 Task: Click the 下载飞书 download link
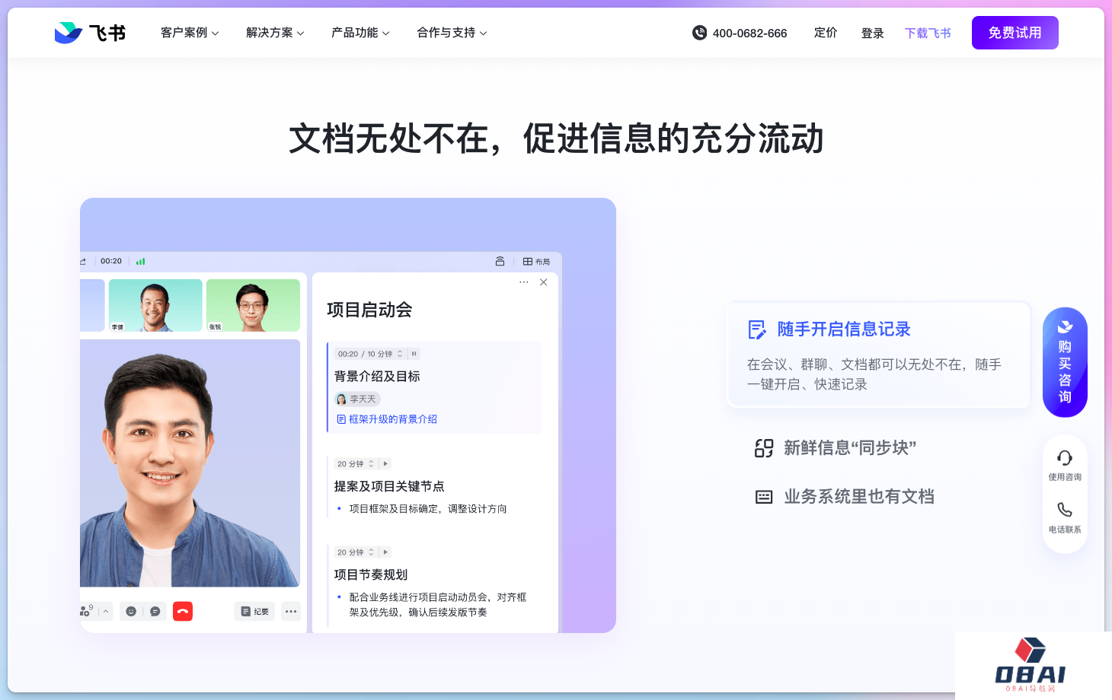tap(928, 33)
